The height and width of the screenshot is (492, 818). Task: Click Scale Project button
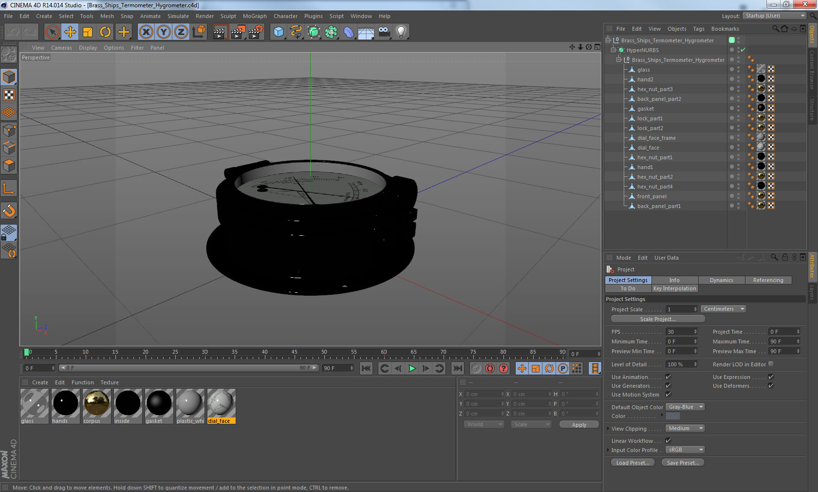pos(658,319)
